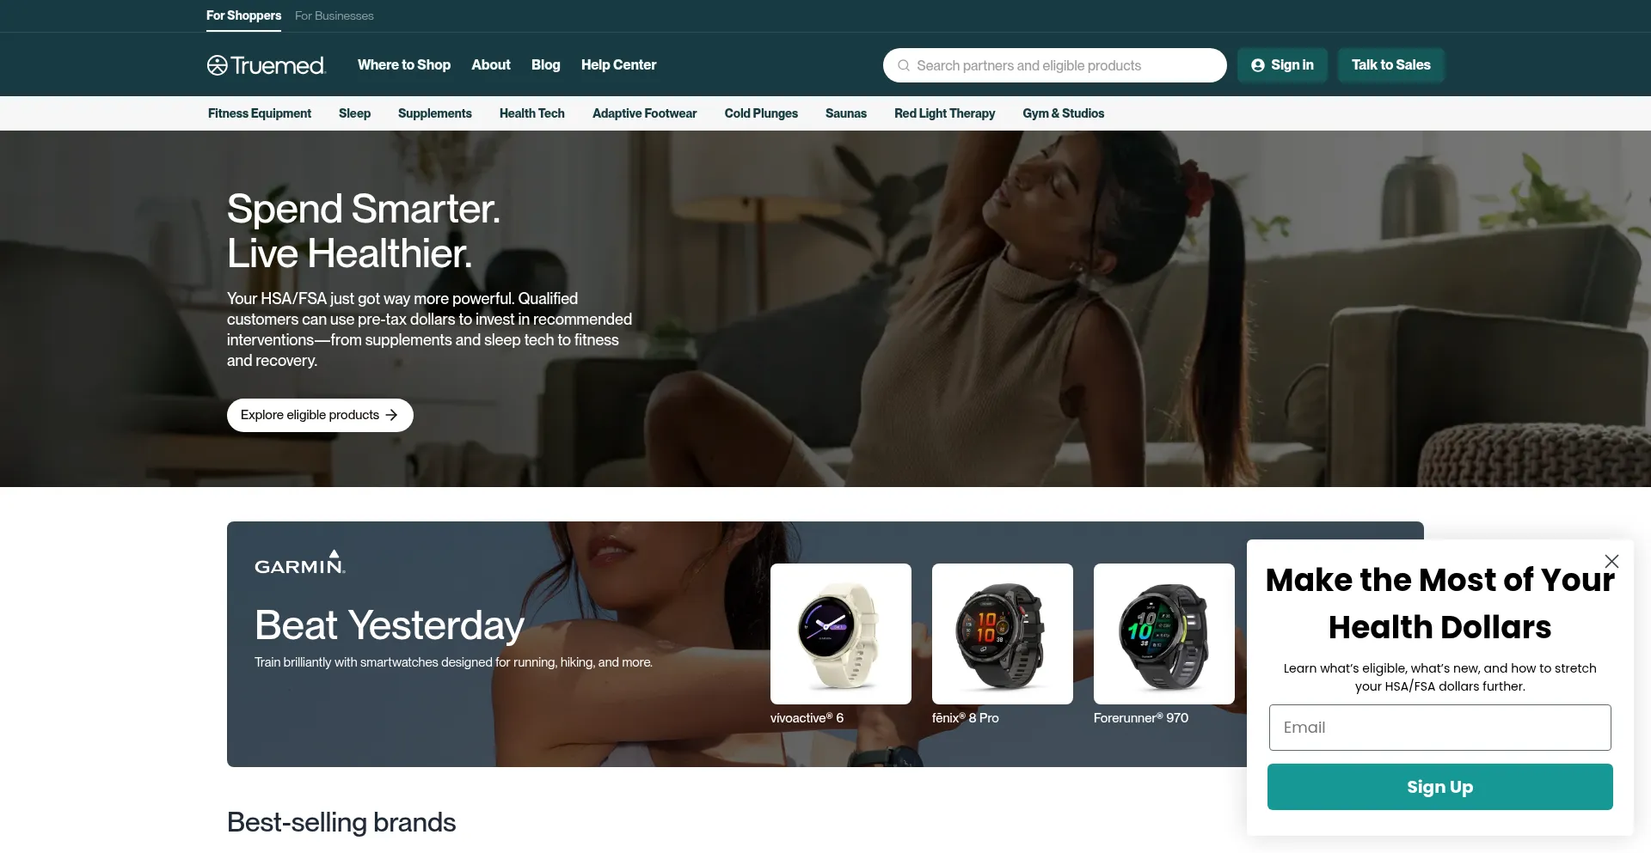The width and height of the screenshot is (1651, 853).
Task: Click the Email input field
Action: tap(1440, 728)
